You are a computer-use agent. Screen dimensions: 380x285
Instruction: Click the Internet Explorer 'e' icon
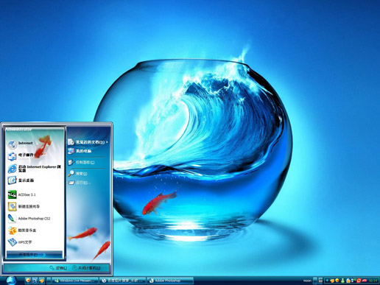[x=12, y=169]
